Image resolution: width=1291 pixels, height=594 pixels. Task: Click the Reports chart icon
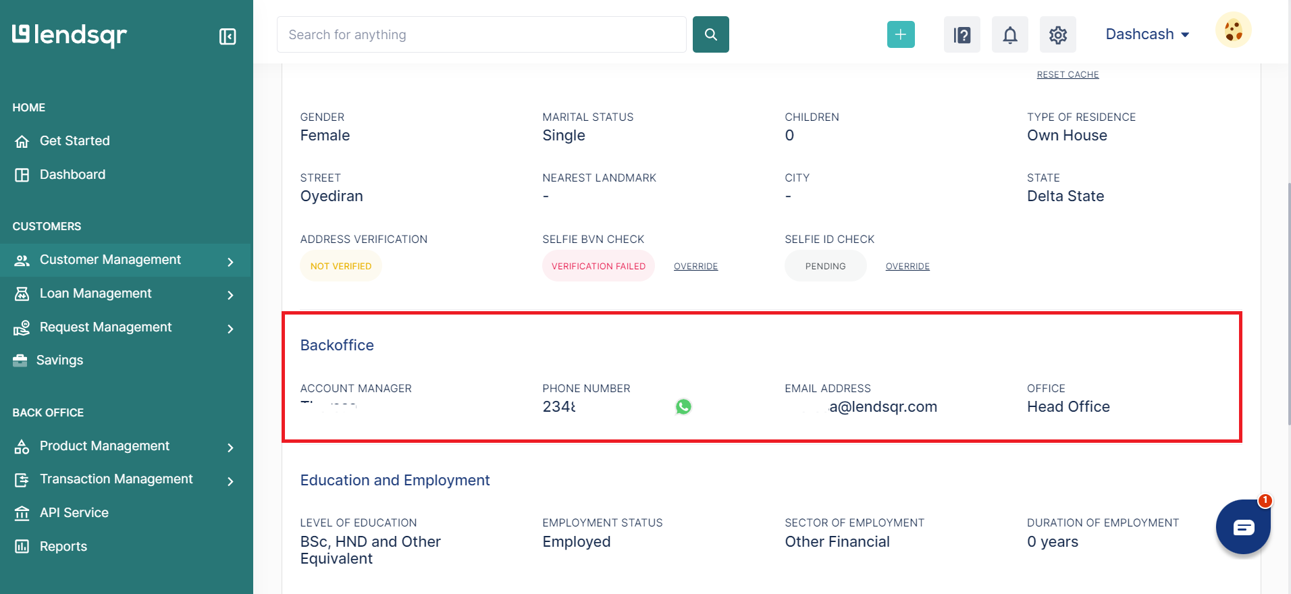[22, 547]
